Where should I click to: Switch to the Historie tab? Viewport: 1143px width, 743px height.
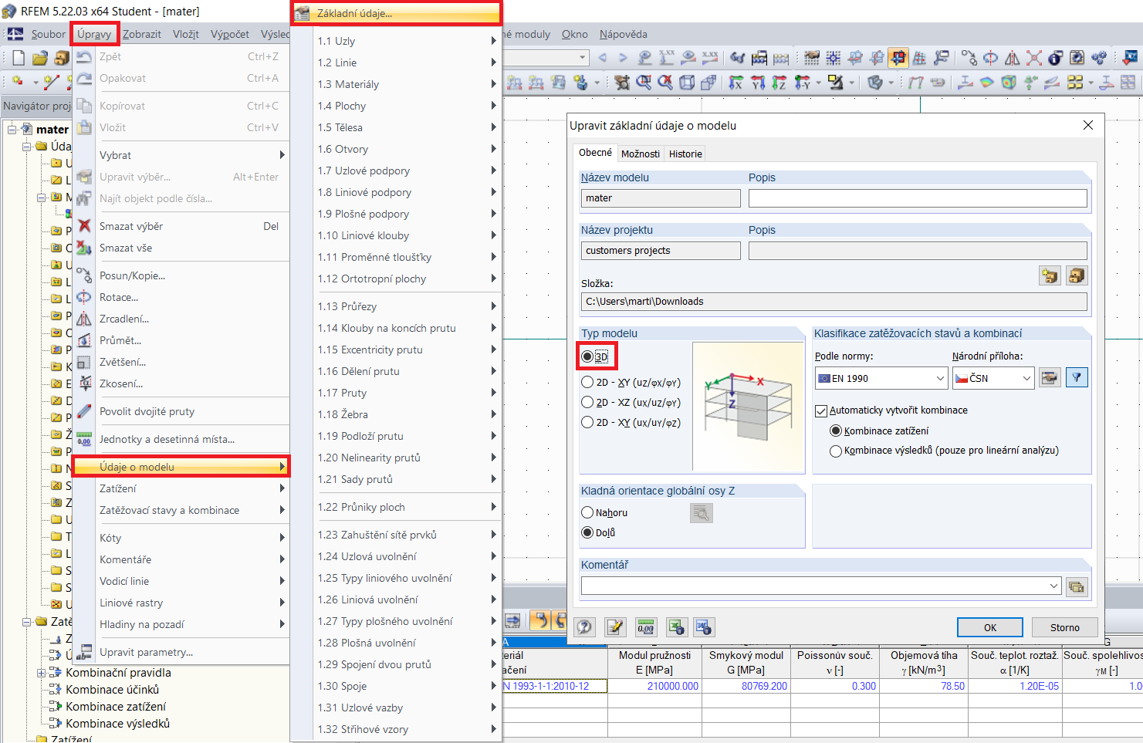[685, 154]
